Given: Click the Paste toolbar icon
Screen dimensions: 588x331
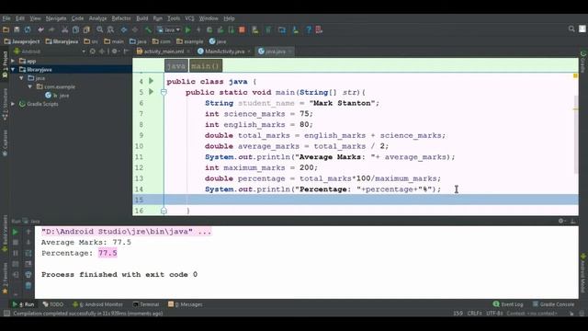Looking at the screenshot, I should click(x=86, y=29).
